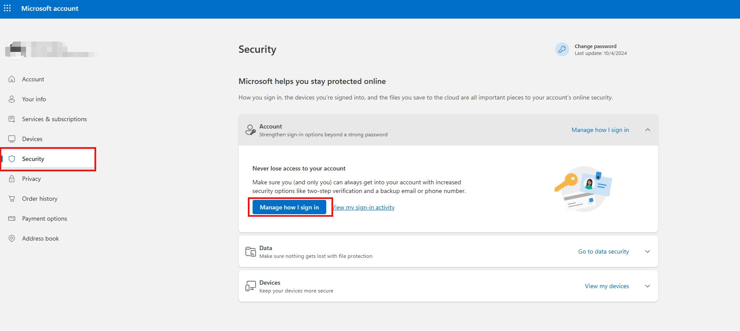Click 'Make sure nothing gets lost with file protection'

(x=316, y=256)
